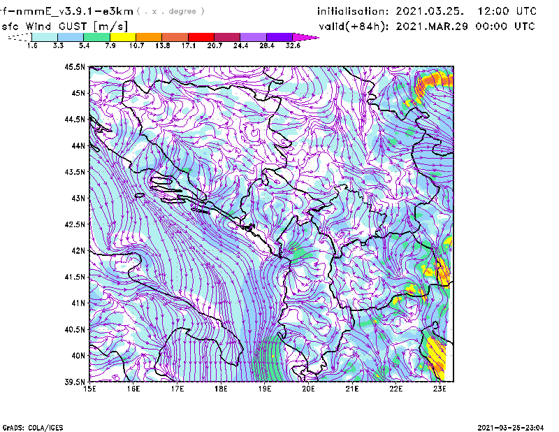Click the 19E longitude label
Viewport: 559px width, 432px height.
pyautogui.click(x=265, y=389)
